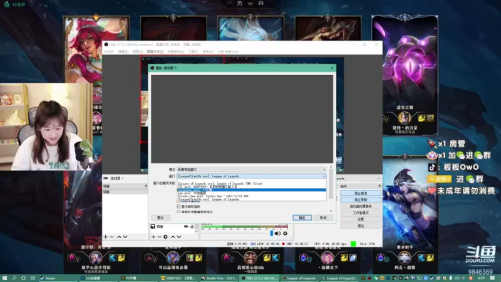The width and height of the screenshot is (501, 282).
Task: Mute audio with the speaker icon
Action: coord(277,233)
